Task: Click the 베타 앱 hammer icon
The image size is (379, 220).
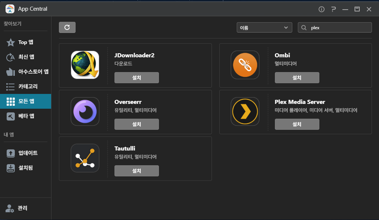Action: [x=10, y=116]
